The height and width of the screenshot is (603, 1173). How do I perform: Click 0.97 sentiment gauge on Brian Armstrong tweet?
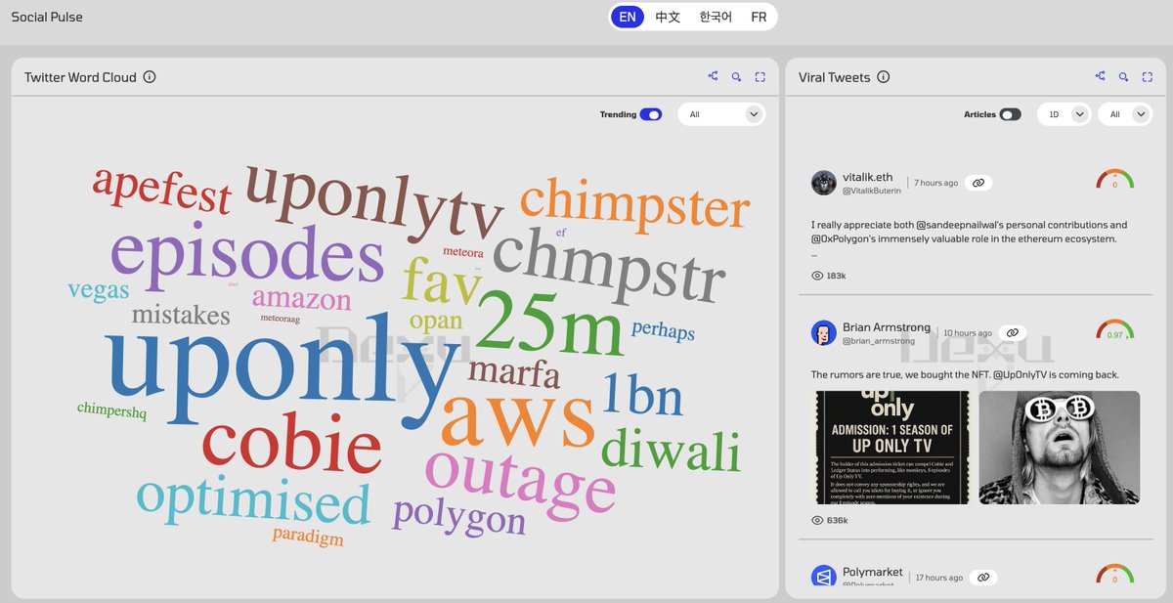point(1114,330)
